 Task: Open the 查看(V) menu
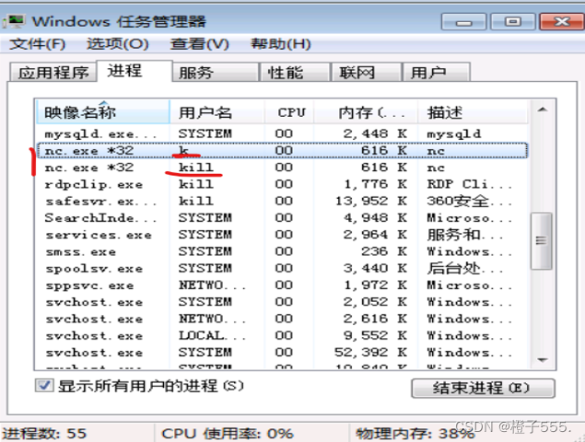tap(199, 44)
